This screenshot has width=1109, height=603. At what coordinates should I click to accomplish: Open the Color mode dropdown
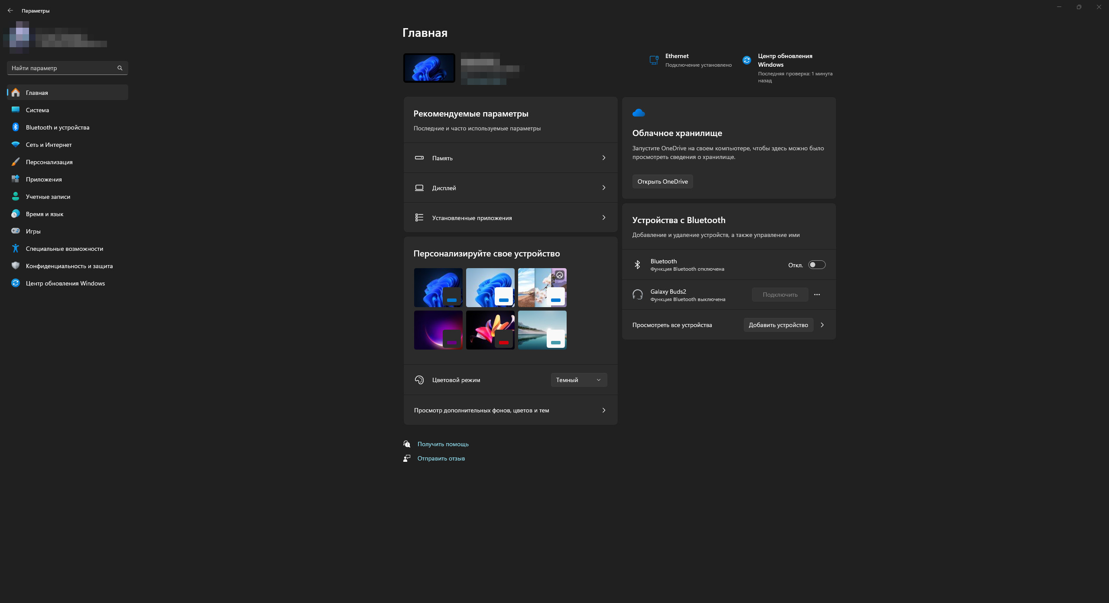[579, 380]
